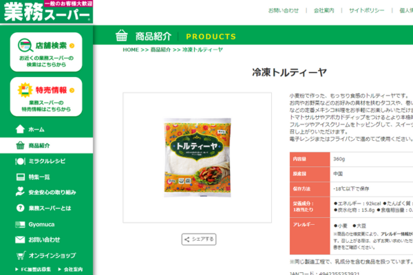Click the shopping cart オンラインショップ icon

point(21,255)
